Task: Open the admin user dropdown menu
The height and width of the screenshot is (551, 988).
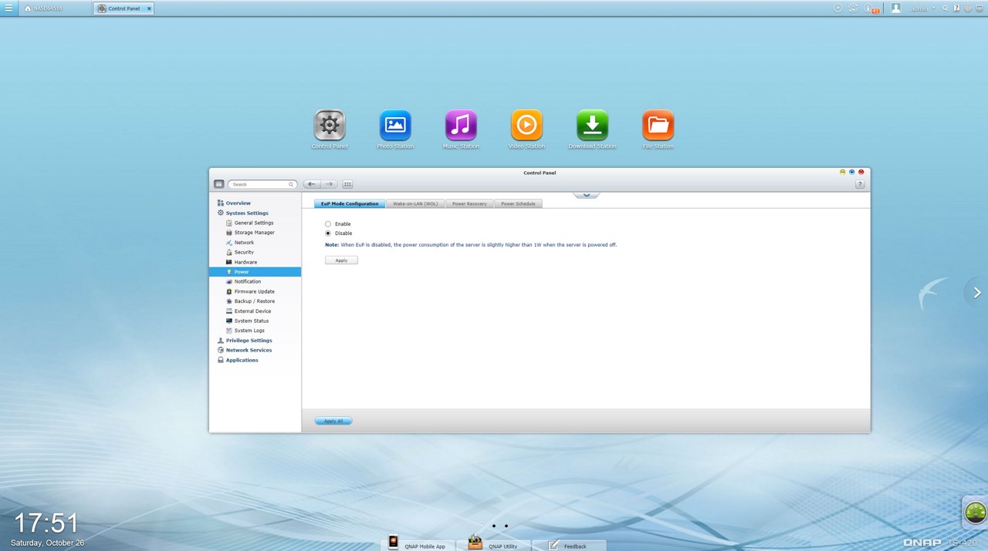Action: coord(923,8)
